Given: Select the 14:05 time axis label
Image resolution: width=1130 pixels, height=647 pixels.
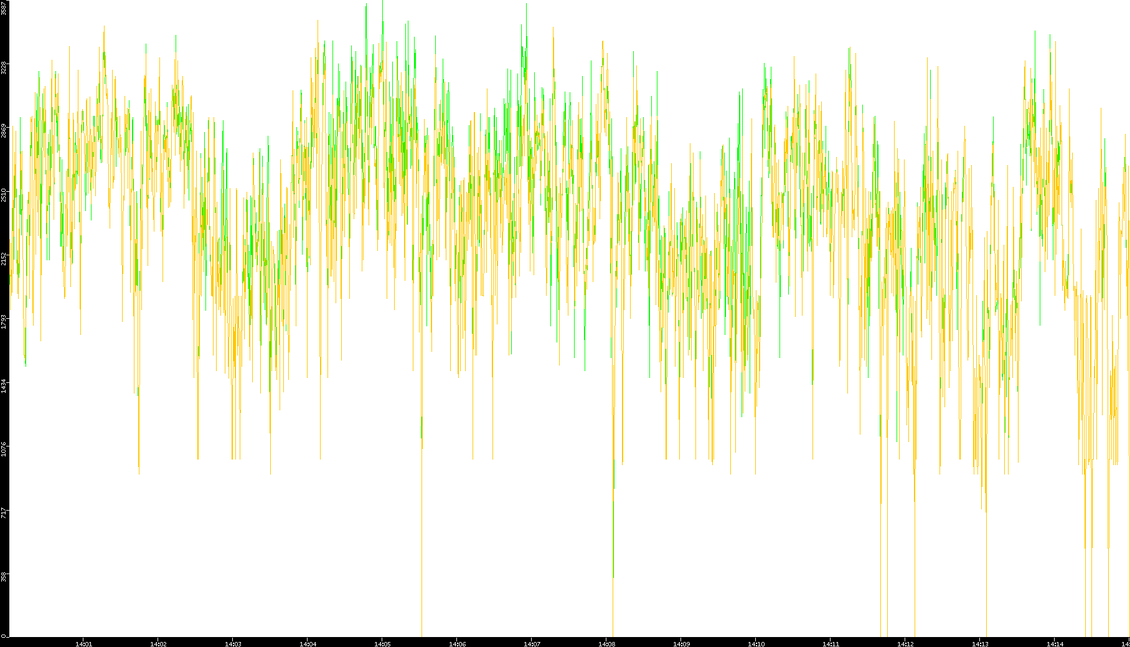Looking at the screenshot, I should [382, 644].
